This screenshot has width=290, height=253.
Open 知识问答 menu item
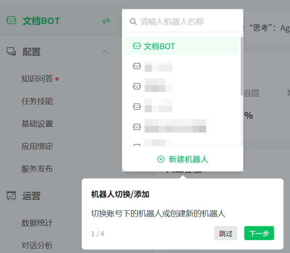(37, 79)
